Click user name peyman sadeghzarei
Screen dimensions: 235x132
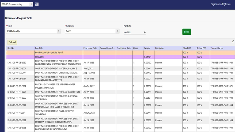pyautogui.click(x=220, y=5)
